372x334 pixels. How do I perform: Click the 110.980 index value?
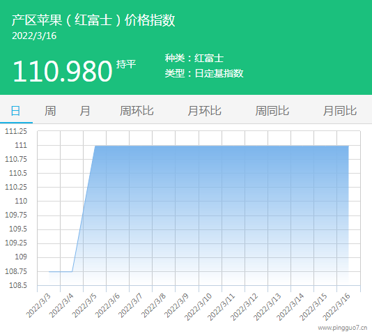pos(63,71)
